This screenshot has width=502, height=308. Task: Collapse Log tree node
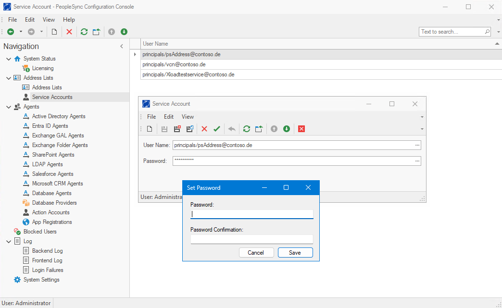tap(9, 242)
